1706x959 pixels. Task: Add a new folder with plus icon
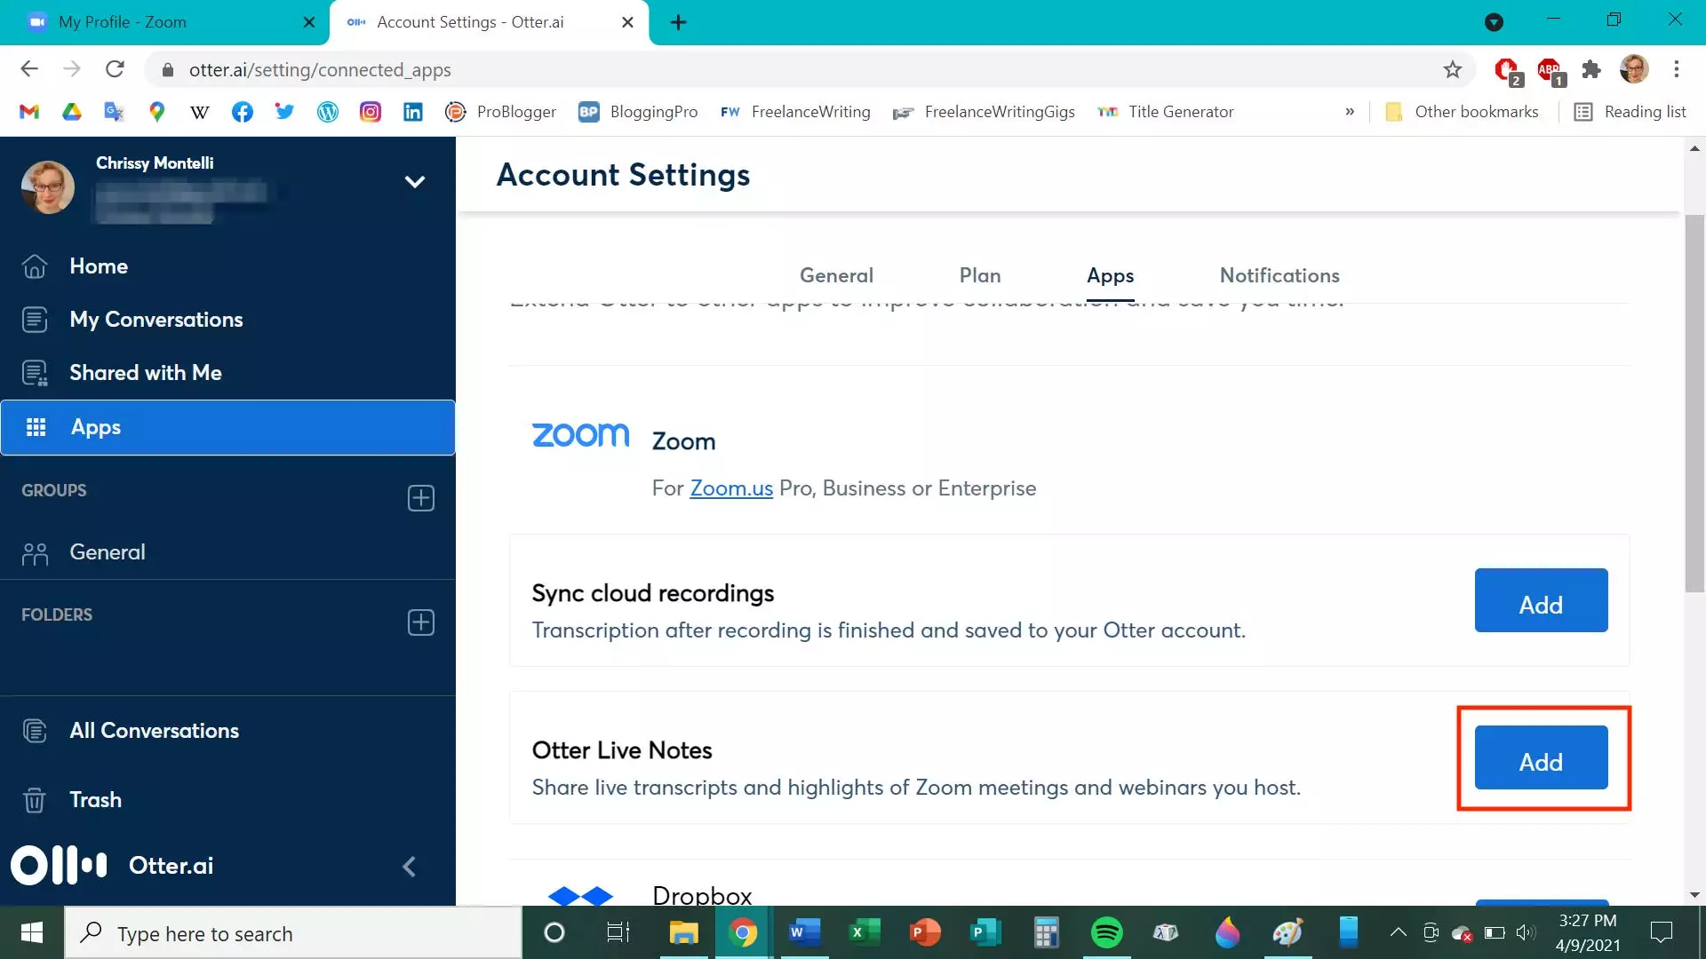coord(421,622)
